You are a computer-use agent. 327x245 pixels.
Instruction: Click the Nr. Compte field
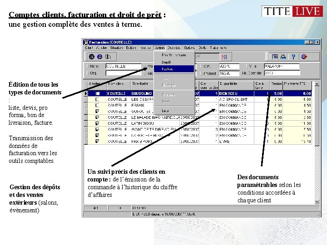[282, 73]
